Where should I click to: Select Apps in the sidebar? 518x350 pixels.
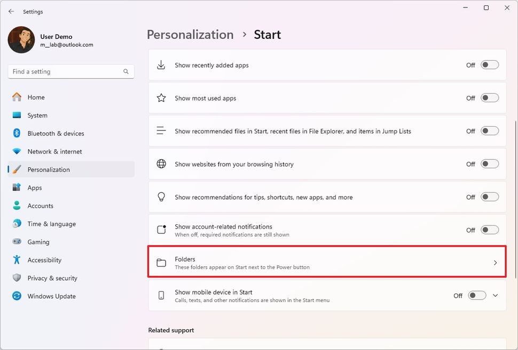click(35, 188)
